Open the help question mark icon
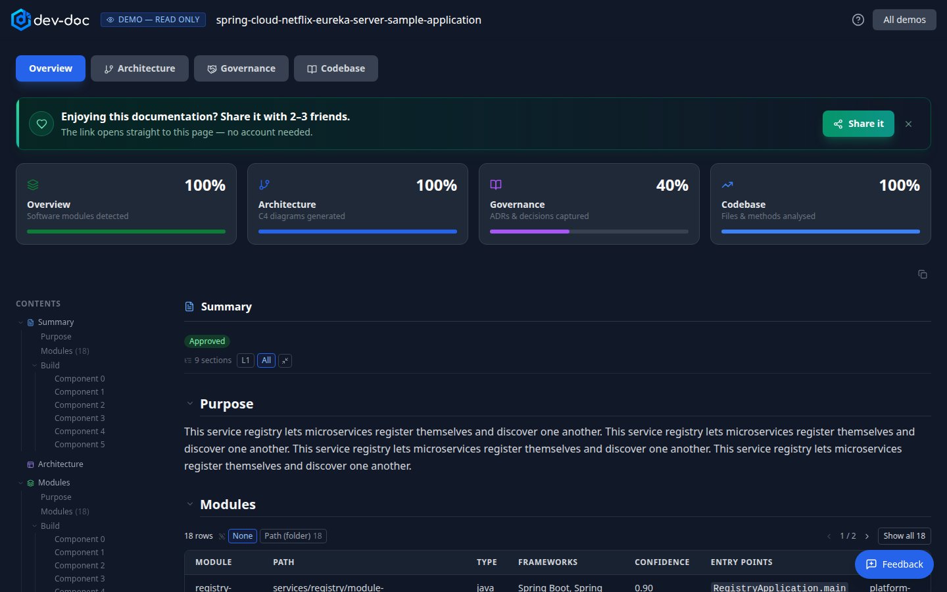Screen dimensions: 947x592 (858, 20)
